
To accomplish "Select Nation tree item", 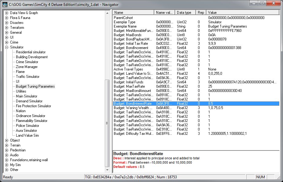I will coord(21,111).
